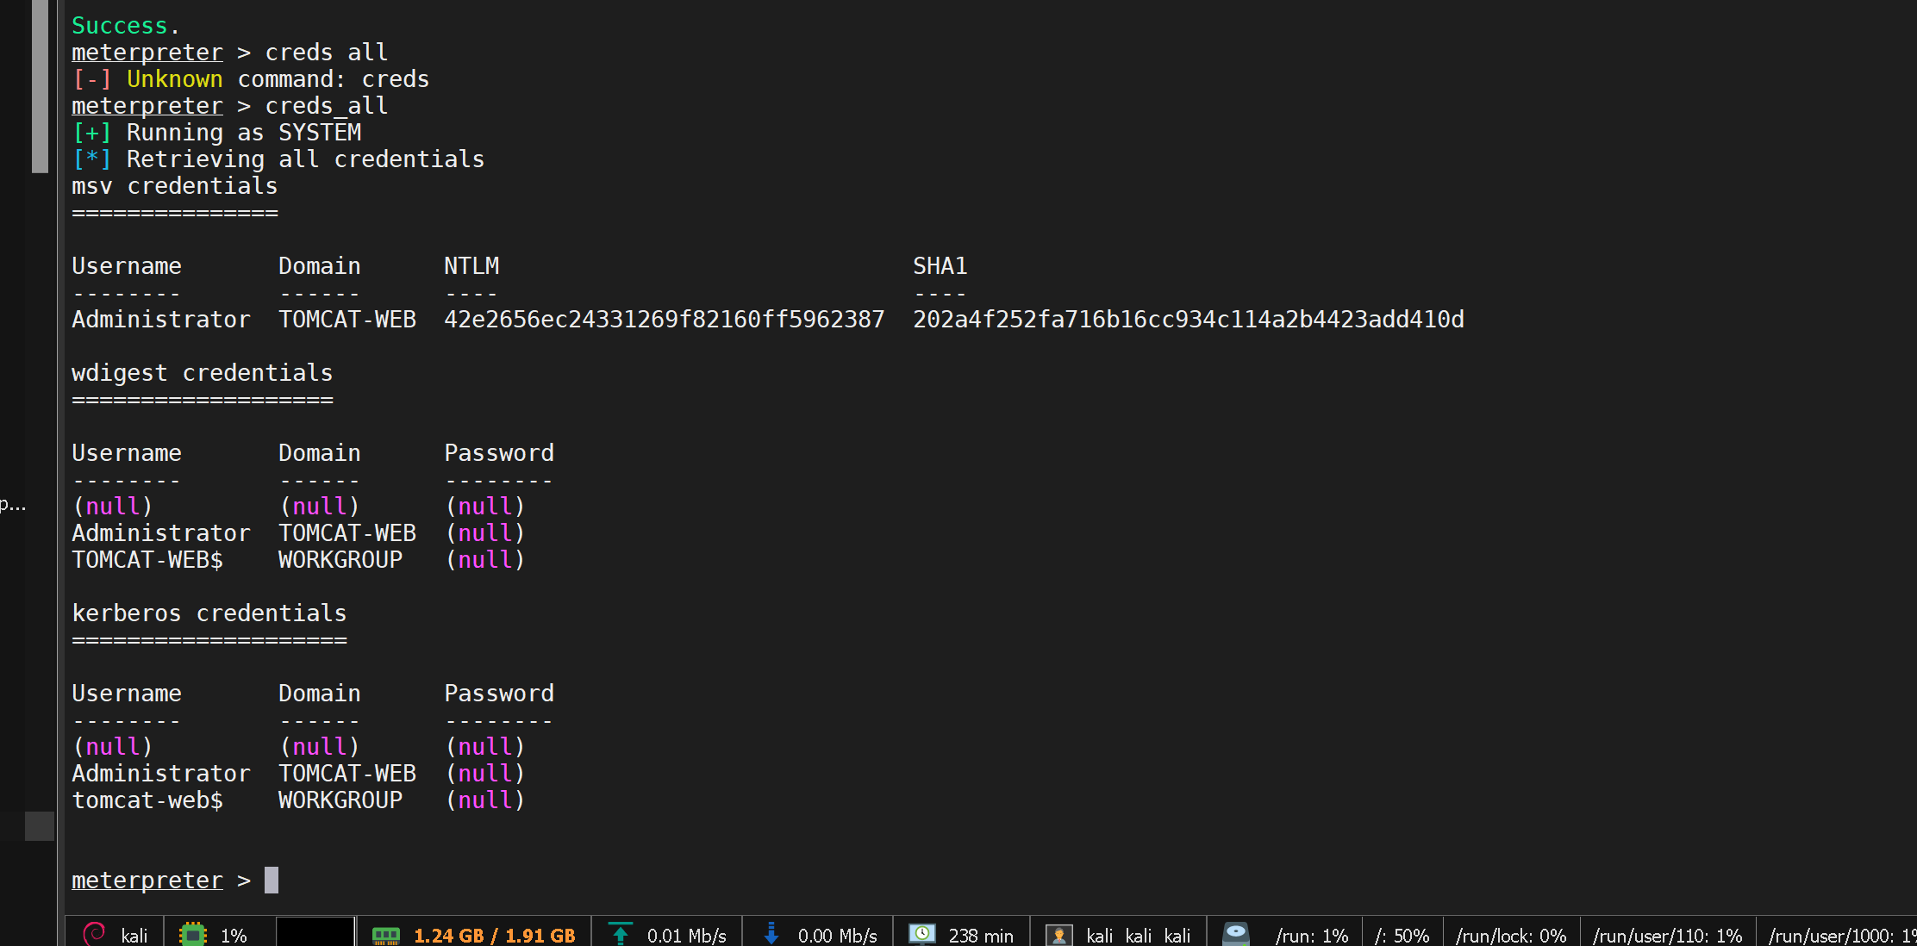This screenshot has height=946, width=1917.
Task: Click the logged-in users icon
Action: (x=1058, y=935)
